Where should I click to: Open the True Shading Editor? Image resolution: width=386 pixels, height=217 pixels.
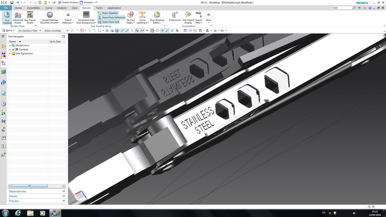tap(157, 18)
